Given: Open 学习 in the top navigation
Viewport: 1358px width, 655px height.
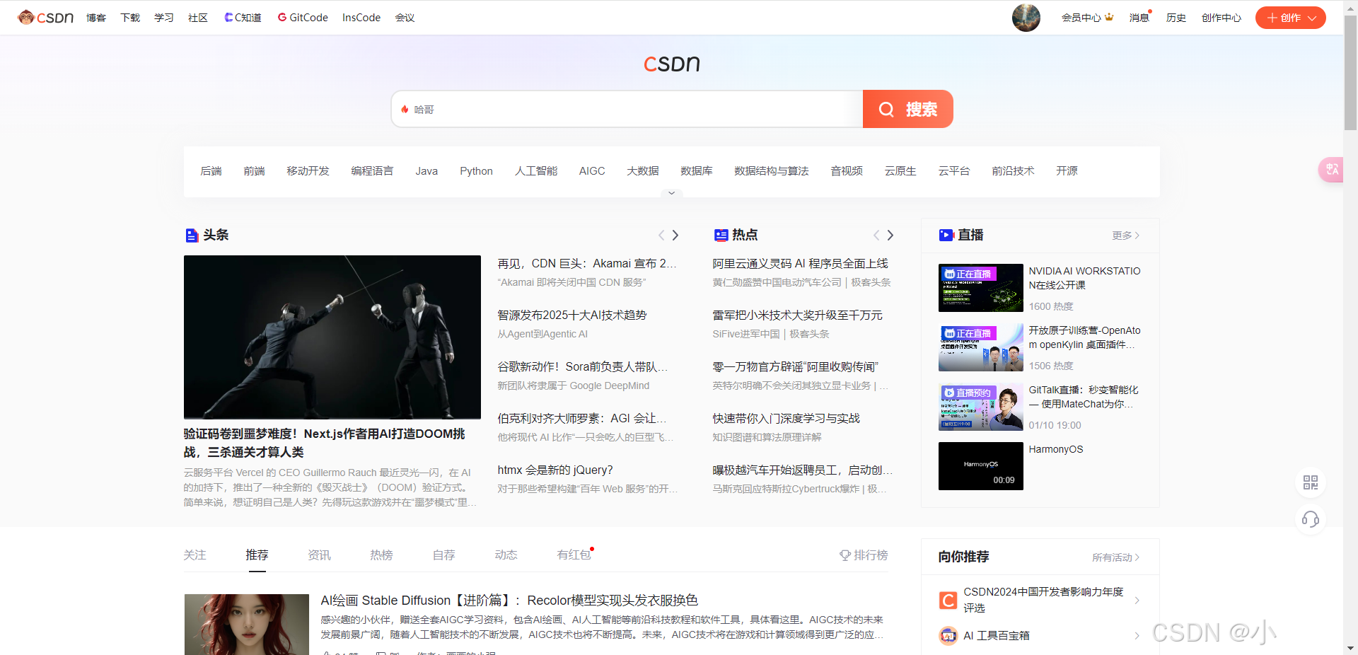Looking at the screenshot, I should tap(164, 18).
